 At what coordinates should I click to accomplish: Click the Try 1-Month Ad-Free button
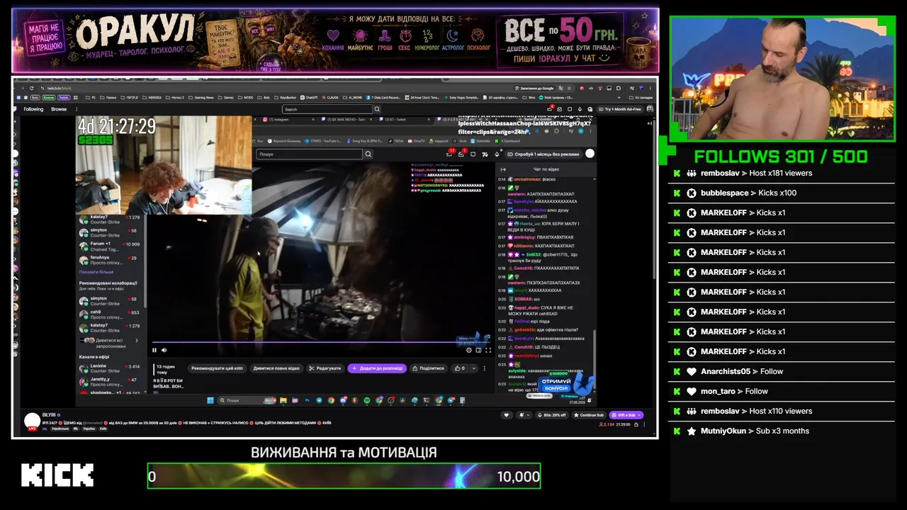pyautogui.click(x=619, y=109)
